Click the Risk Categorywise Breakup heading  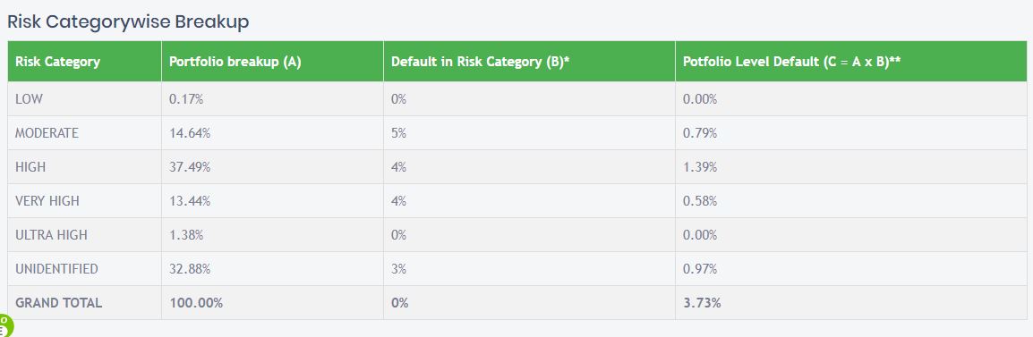click(128, 21)
